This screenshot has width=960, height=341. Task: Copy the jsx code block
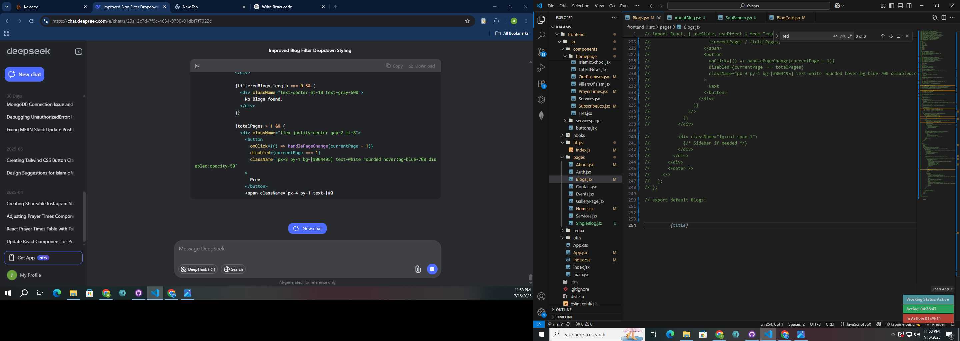394,66
